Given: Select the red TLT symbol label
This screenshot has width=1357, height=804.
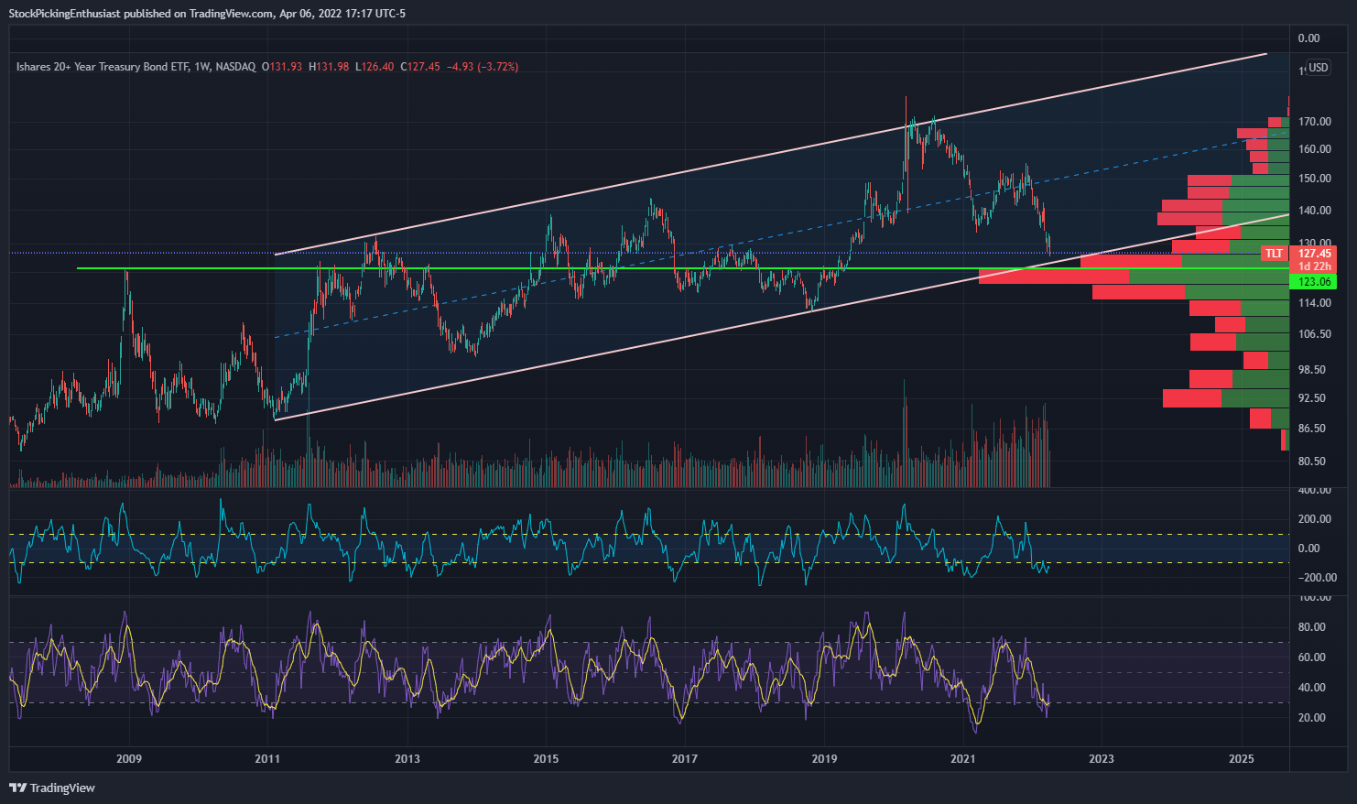Looking at the screenshot, I should [1275, 254].
